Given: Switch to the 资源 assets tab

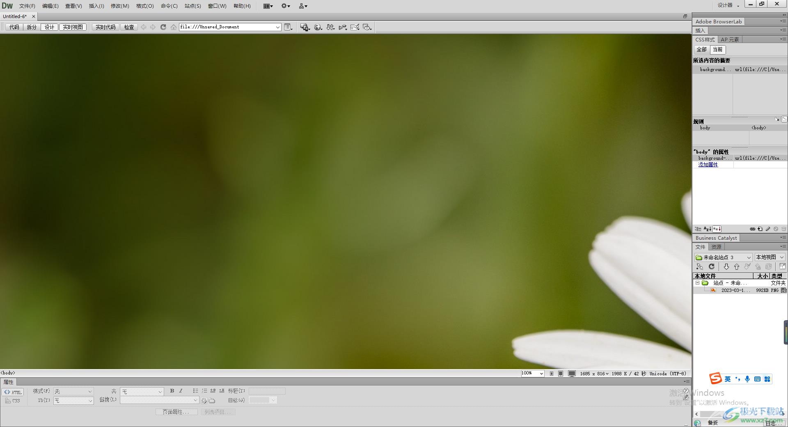Looking at the screenshot, I should tap(716, 247).
